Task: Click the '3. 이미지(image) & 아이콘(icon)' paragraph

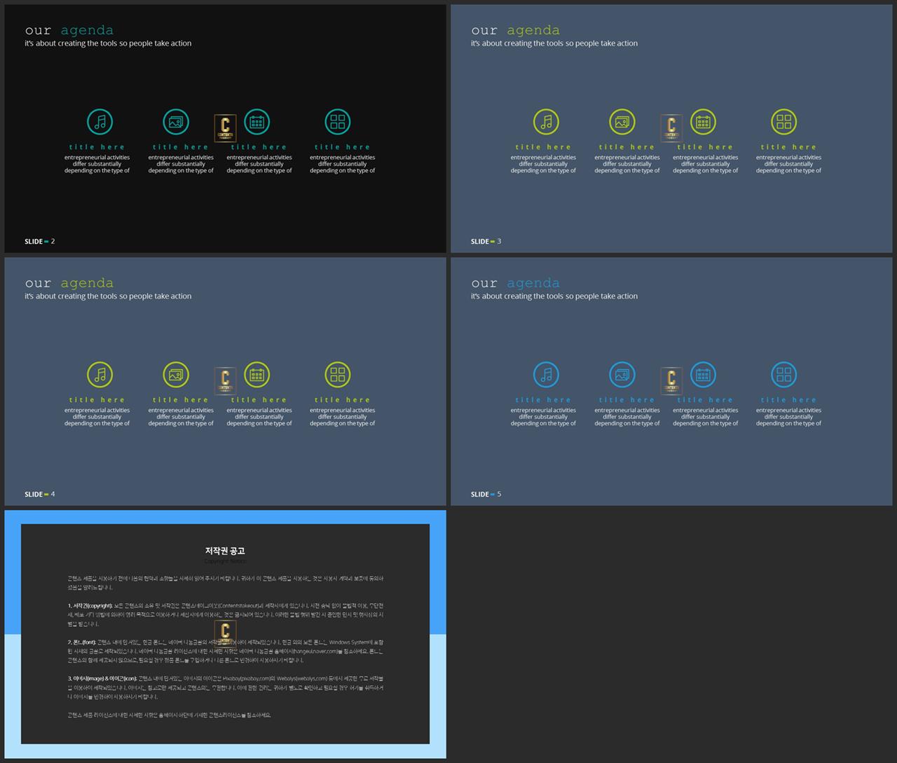Action: [226, 687]
